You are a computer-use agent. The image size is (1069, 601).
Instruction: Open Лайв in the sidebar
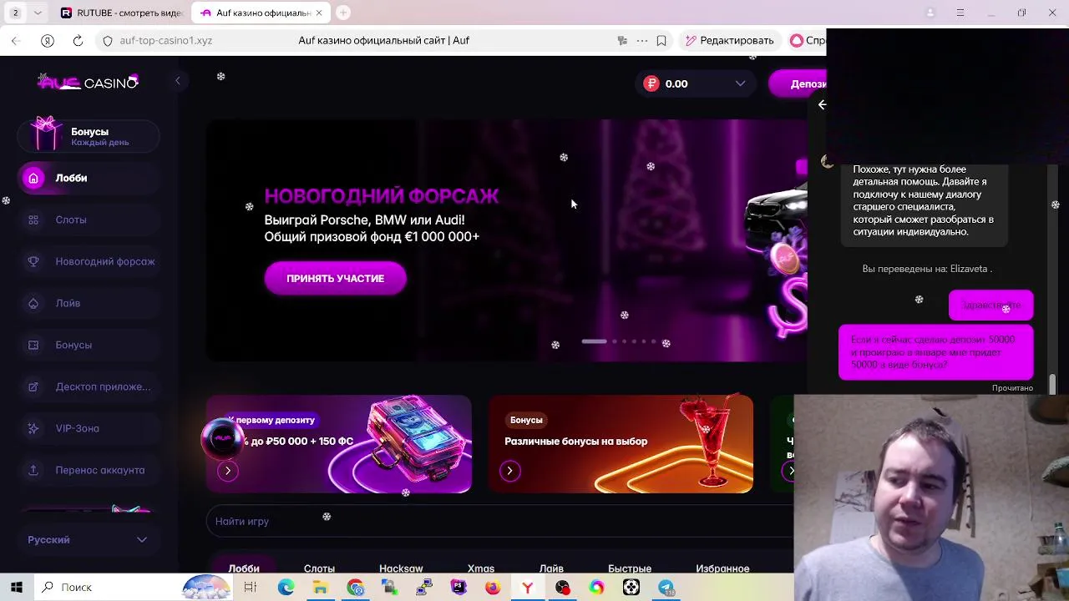(x=89, y=303)
